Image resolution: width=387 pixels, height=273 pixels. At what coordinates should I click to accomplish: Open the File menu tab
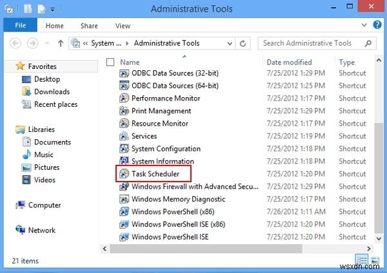pos(21,26)
